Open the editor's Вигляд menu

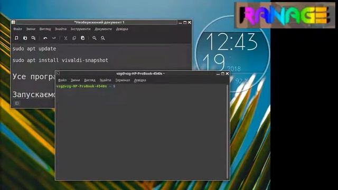[45, 29]
